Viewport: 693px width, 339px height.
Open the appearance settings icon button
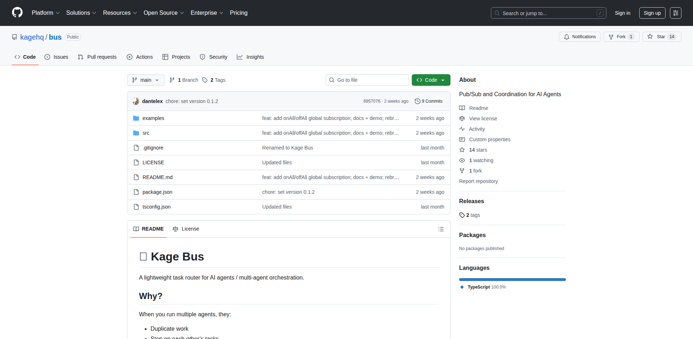675,13
